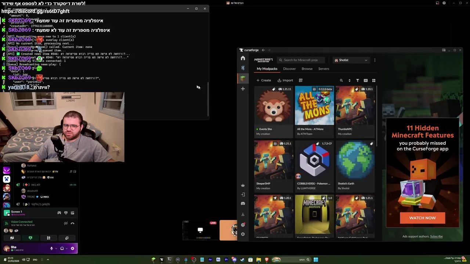Viewport: 470px width, 264px height.
Task: Open the downloads icon in CurseForge sidebar
Action: point(243,214)
